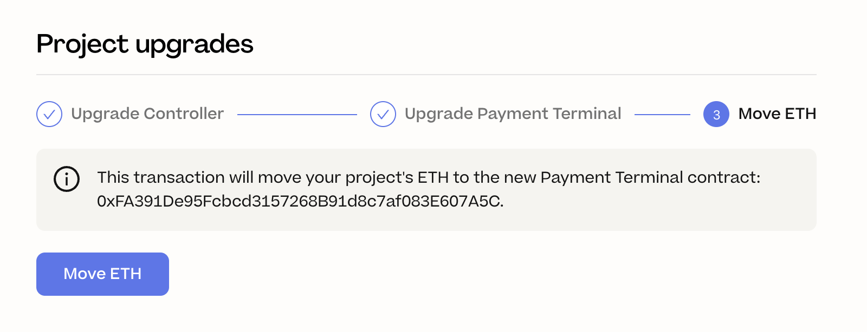Click the checkmark icon beside Upgrade Payment Terminal
The image size is (867, 332).
383,114
